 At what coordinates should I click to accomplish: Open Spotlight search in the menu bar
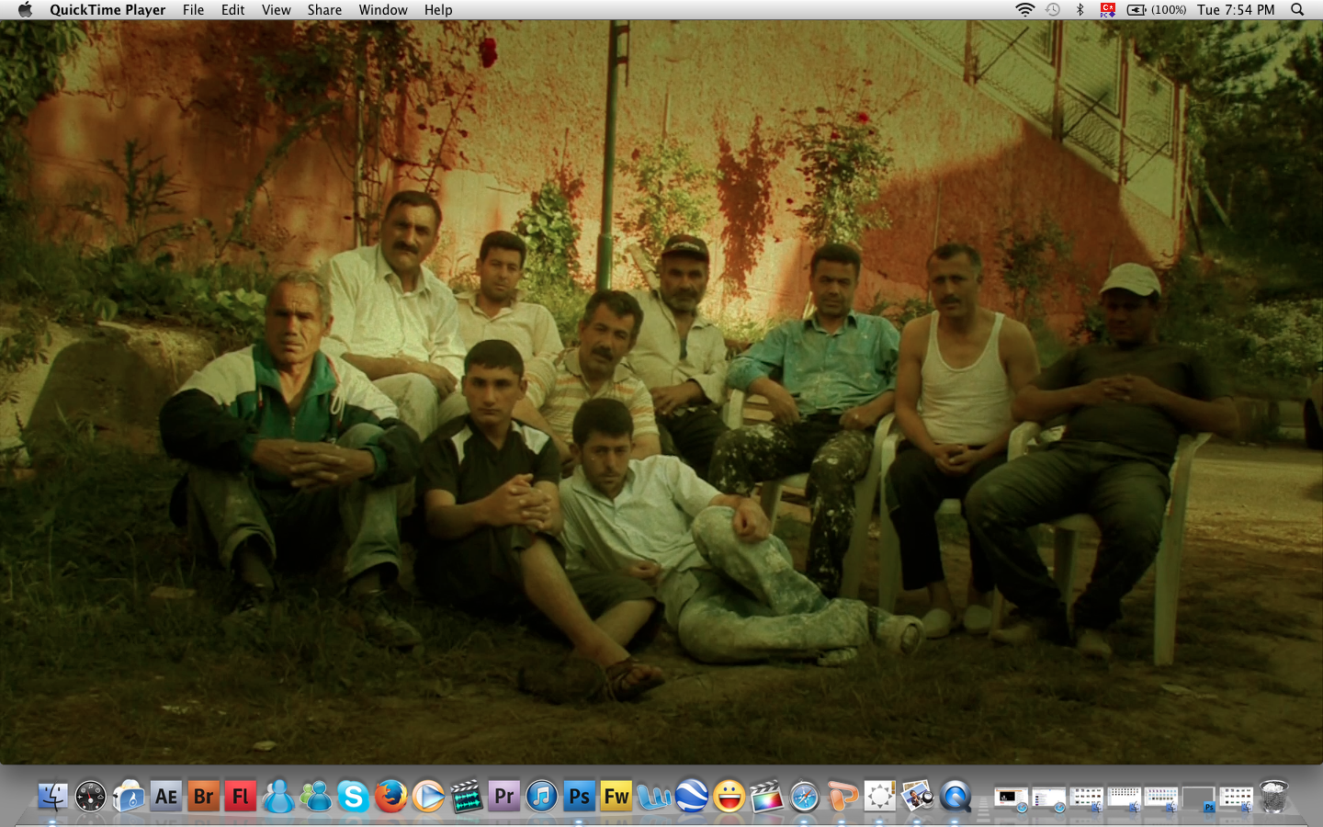(1296, 9)
